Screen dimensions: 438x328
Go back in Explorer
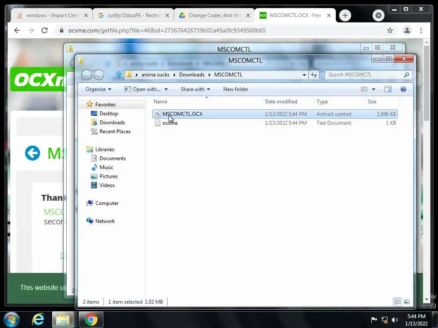click(x=86, y=75)
